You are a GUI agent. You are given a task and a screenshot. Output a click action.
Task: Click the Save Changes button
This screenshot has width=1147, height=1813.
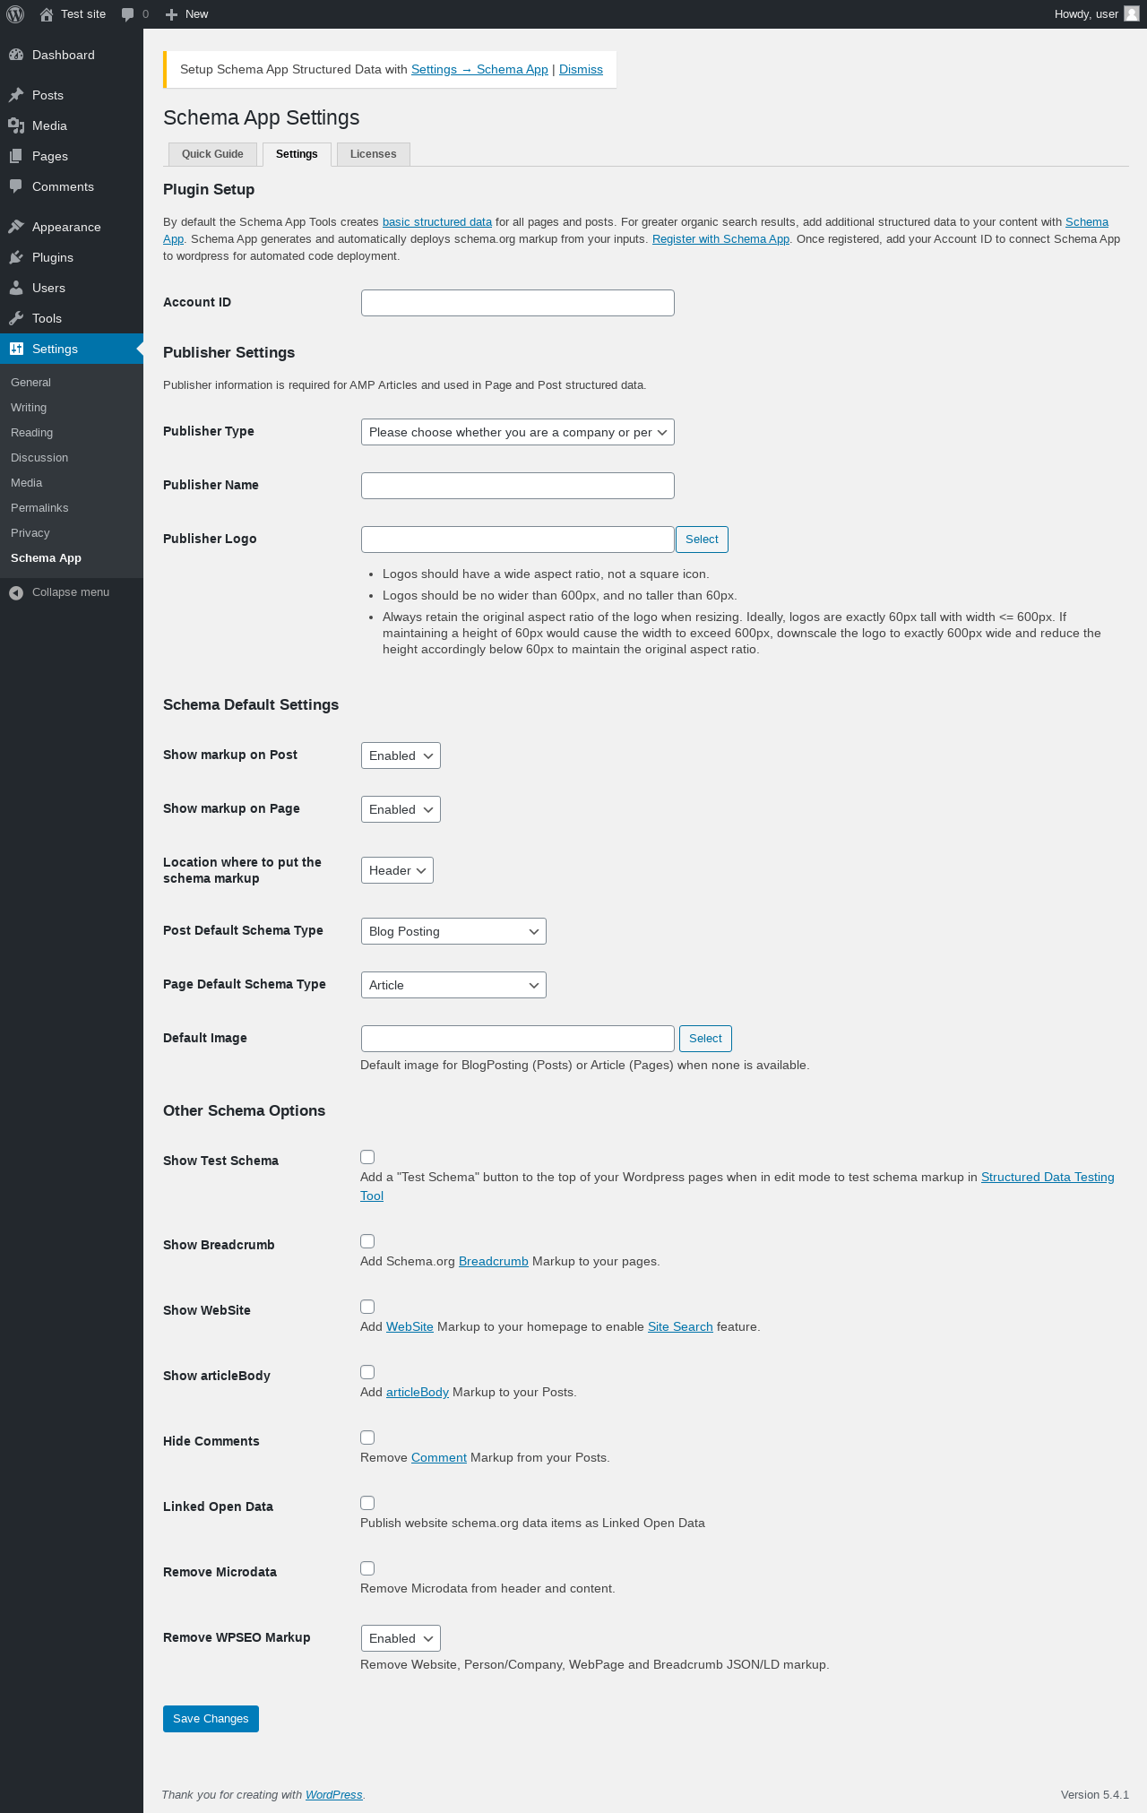(x=211, y=1719)
